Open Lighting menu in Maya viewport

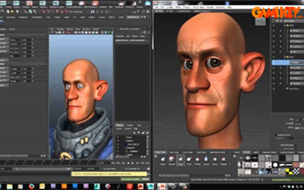point(69,29)
